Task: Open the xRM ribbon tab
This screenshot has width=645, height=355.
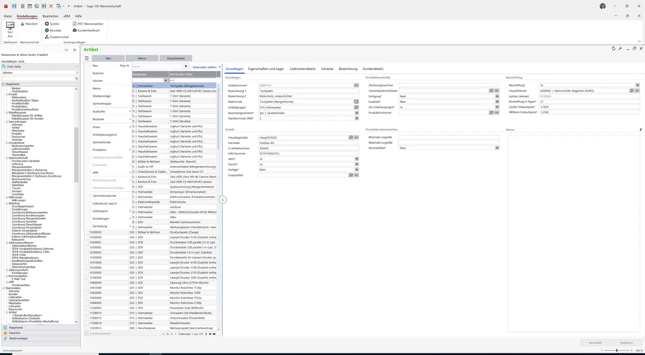Action: coord(67,16)
